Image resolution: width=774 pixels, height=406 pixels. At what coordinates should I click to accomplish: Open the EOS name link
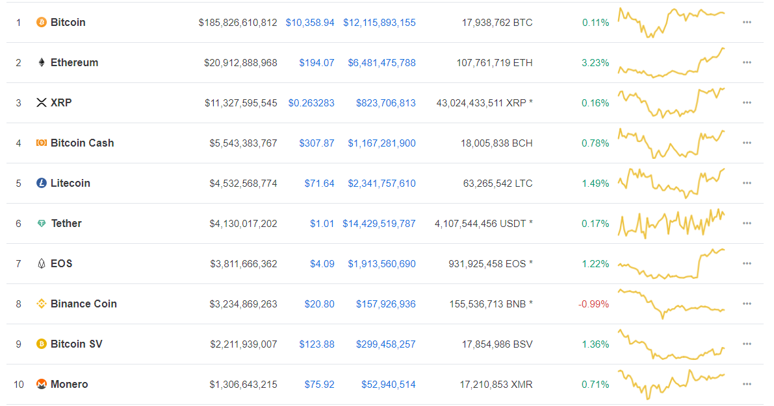point(62,263)
